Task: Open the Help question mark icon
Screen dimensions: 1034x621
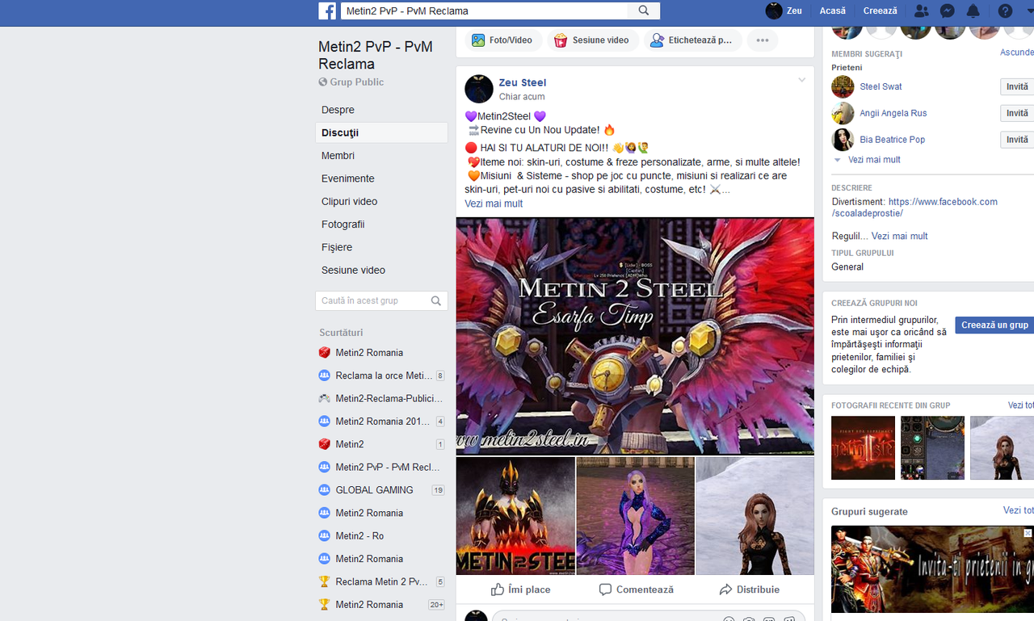Action: tap(1005, 11)
